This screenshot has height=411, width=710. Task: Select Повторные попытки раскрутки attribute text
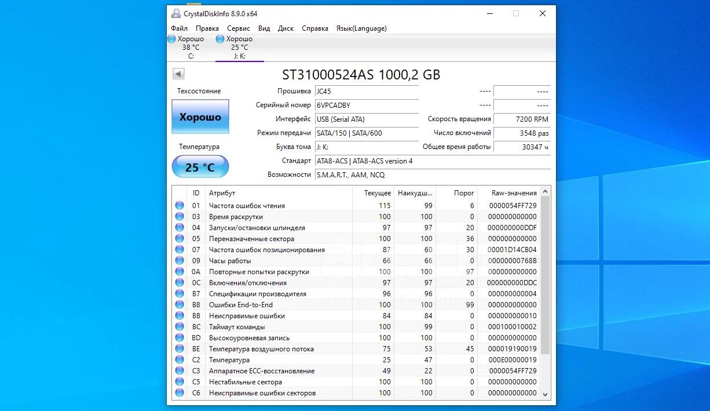tap(259, 272)
